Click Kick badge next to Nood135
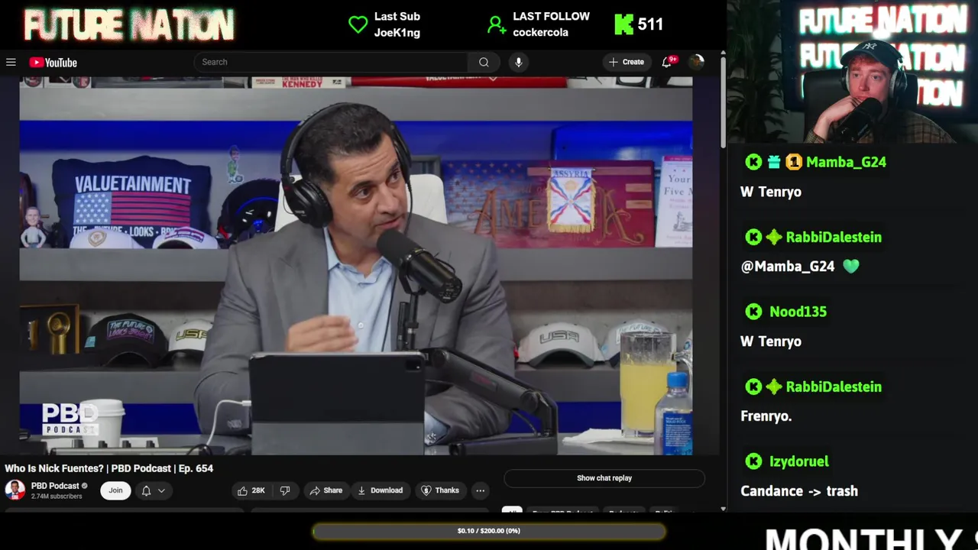Viewport: 978px width, 550px height. 753,312
